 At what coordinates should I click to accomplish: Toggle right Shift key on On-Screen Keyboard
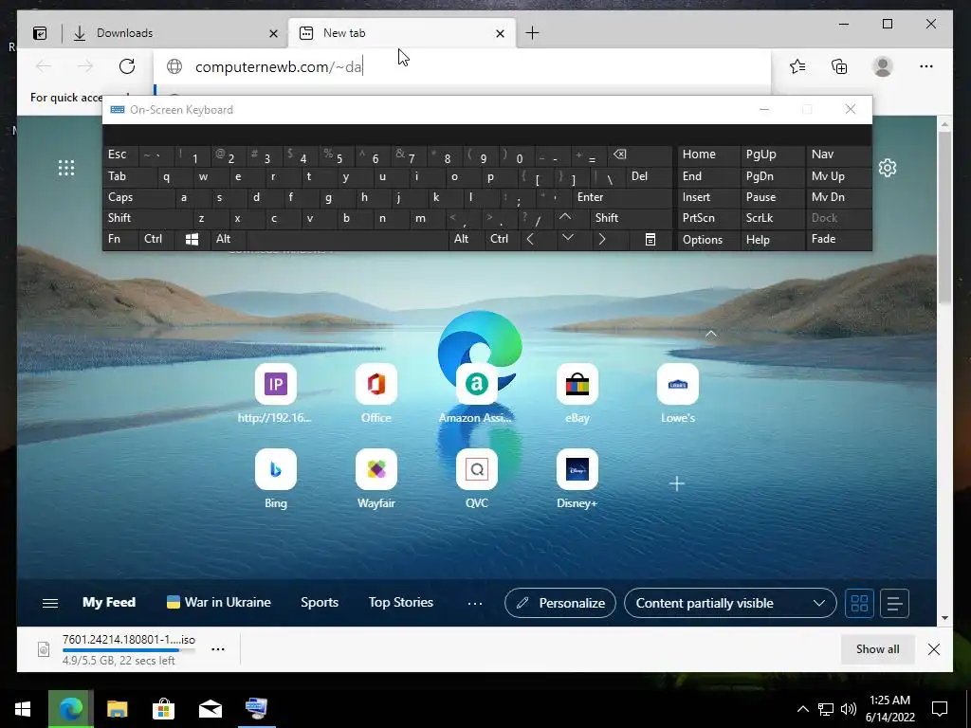click(x=631, y=219)
